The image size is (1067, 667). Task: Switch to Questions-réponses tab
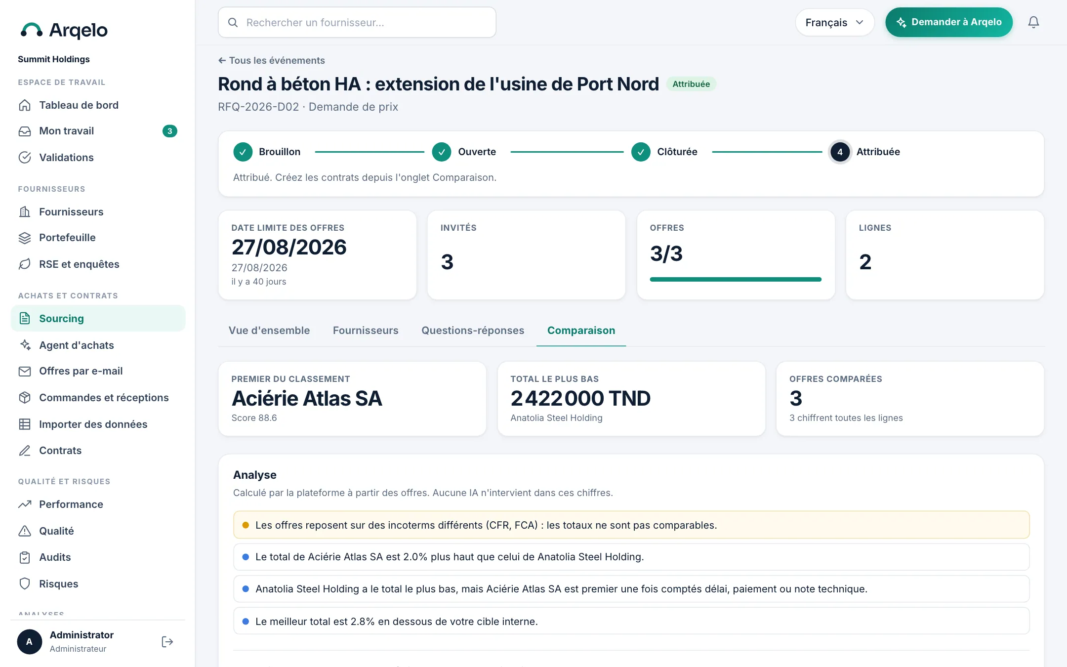(473, 331)
